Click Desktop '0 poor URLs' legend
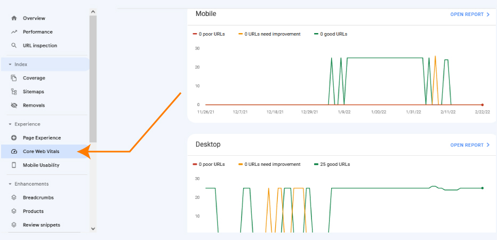497x240 pixels. [209, 164]
